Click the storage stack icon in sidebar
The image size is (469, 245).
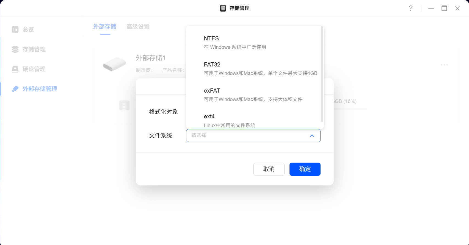(x=15, y=49)
